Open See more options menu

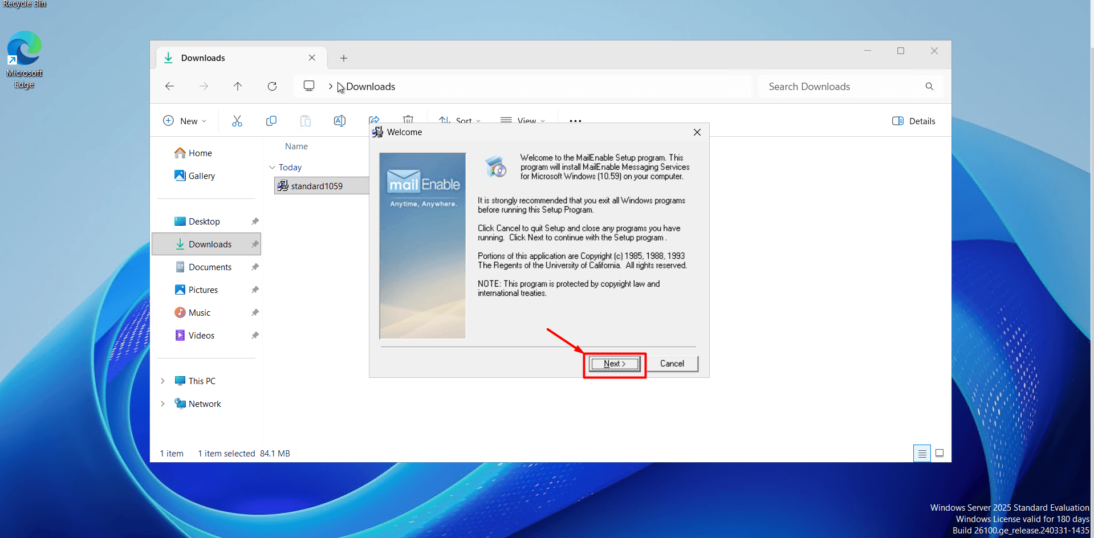pos(575,121)
